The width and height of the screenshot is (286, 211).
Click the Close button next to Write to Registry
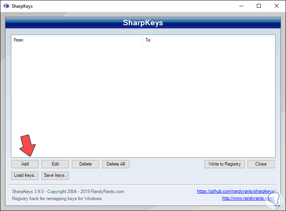click(261, 164)
